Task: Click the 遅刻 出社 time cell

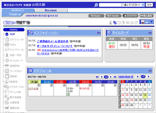Action: coord(112,45)
